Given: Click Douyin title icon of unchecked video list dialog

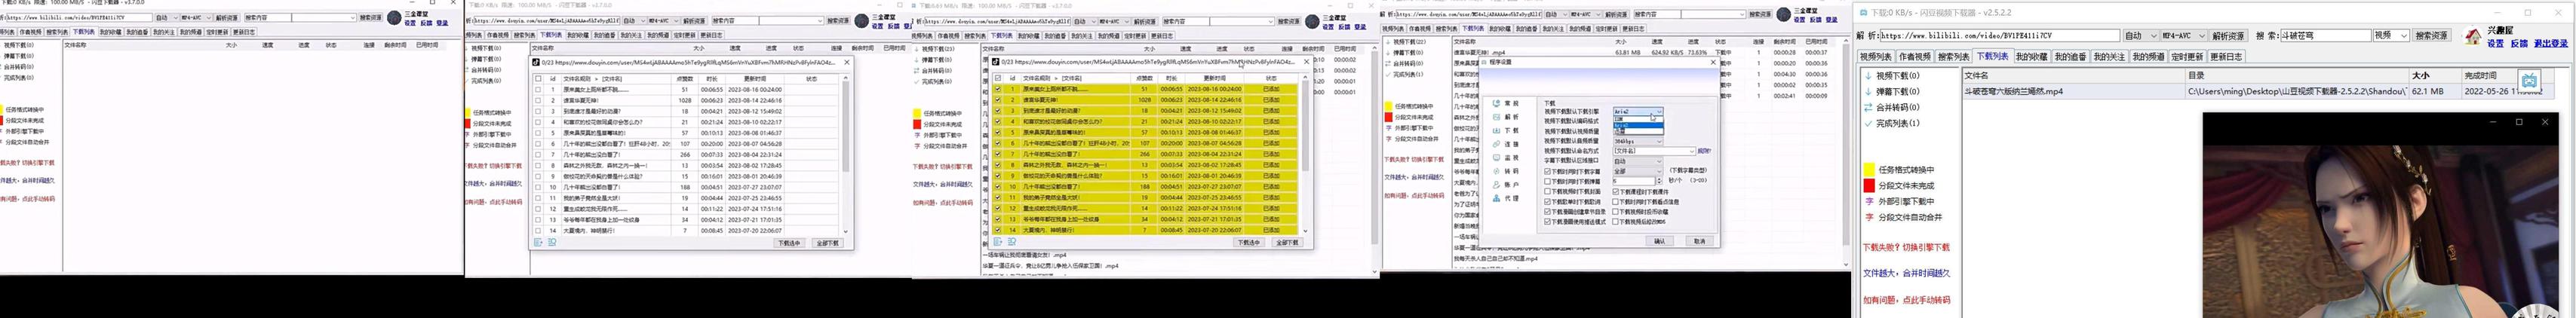Looking at the screenshot, I should [x=537, y=62].
